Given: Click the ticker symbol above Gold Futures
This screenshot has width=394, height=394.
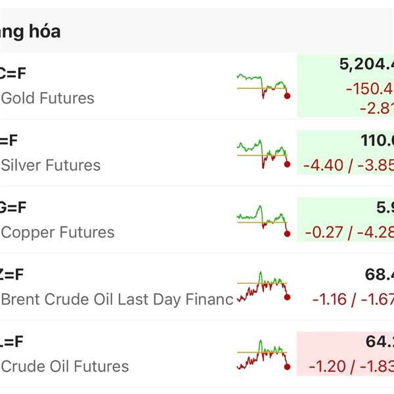Looking at the screenshot, I should pyautogui.click(x=13, y=74).
